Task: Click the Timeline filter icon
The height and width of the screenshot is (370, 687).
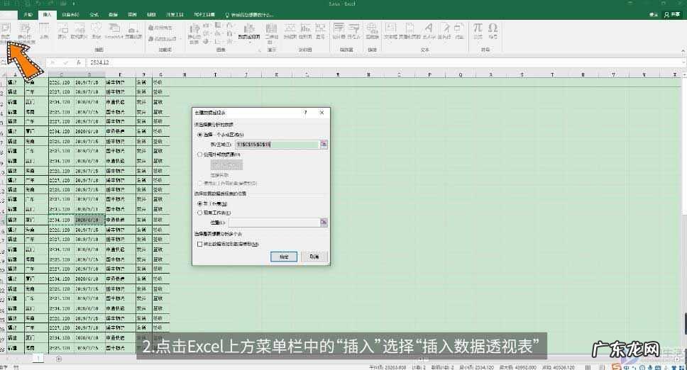Action: pyautogui.click(x=354, y=31)
